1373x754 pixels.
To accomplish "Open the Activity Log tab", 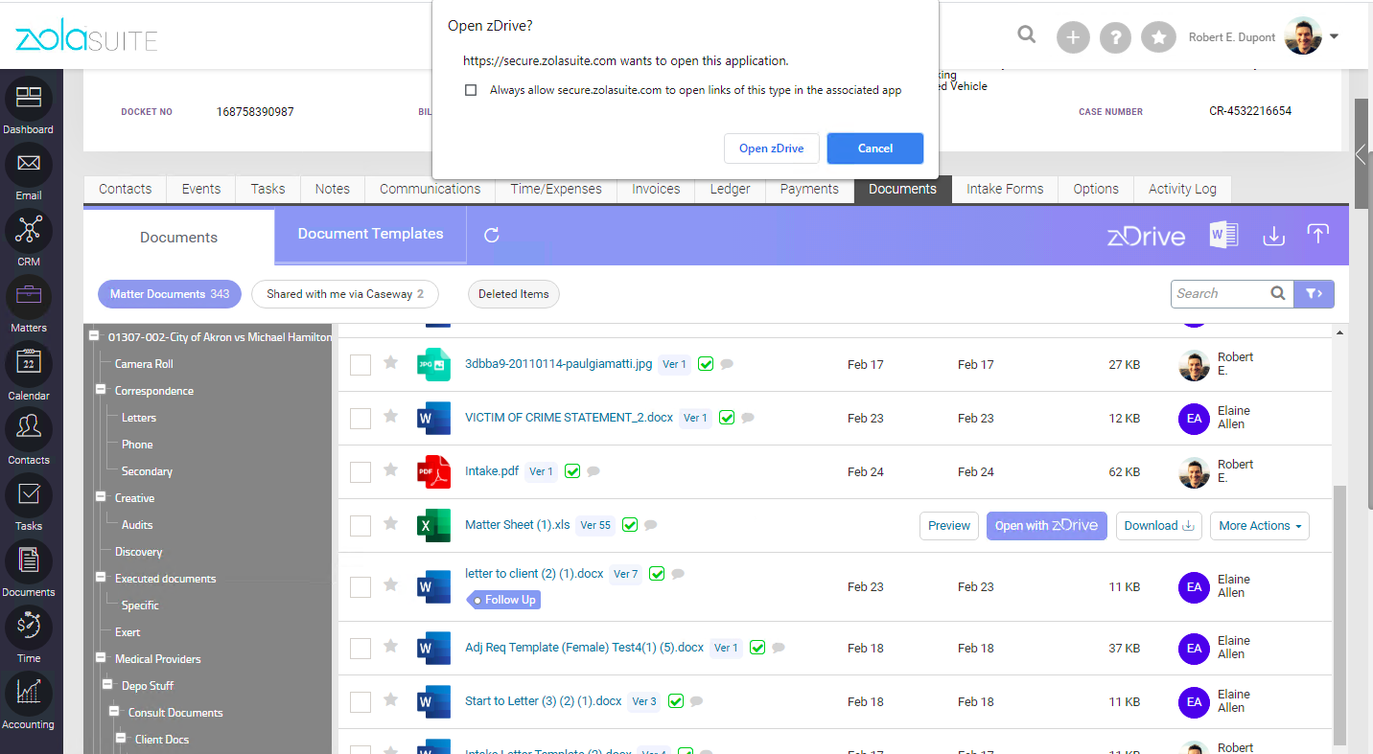I will pos(1182,190).
